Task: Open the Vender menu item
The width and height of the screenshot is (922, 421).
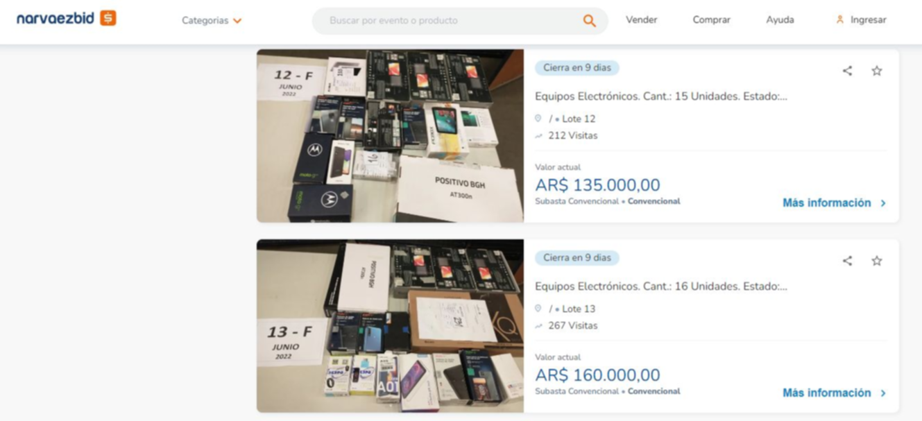Action: [x=641, y=20]
